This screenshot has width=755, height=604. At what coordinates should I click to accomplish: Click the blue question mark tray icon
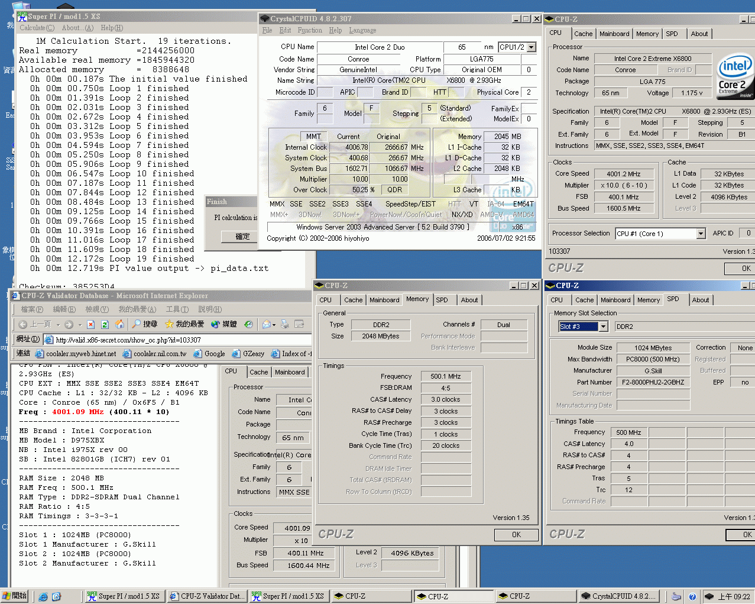pos(692,596)
